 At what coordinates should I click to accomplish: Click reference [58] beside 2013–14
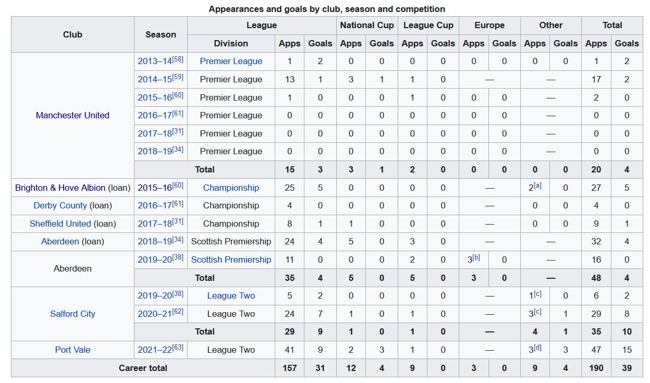[178, 59]
